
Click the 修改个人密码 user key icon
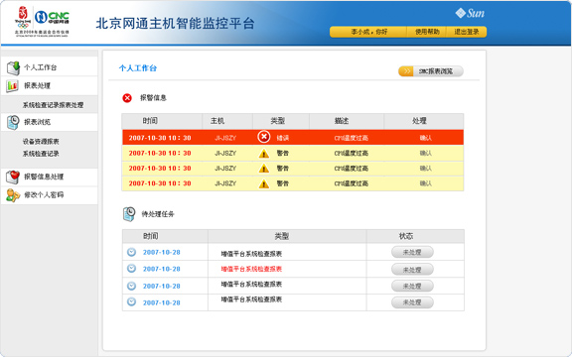(13, 195)
